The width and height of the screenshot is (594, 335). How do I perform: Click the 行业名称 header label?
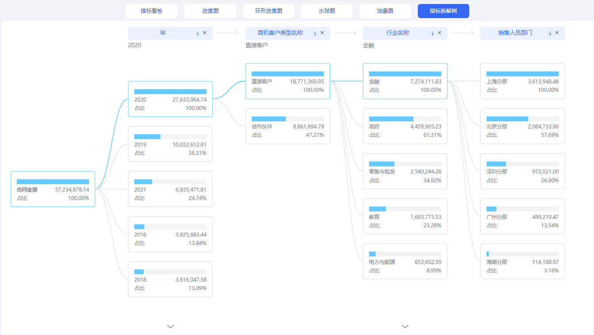tap(398, 33)
